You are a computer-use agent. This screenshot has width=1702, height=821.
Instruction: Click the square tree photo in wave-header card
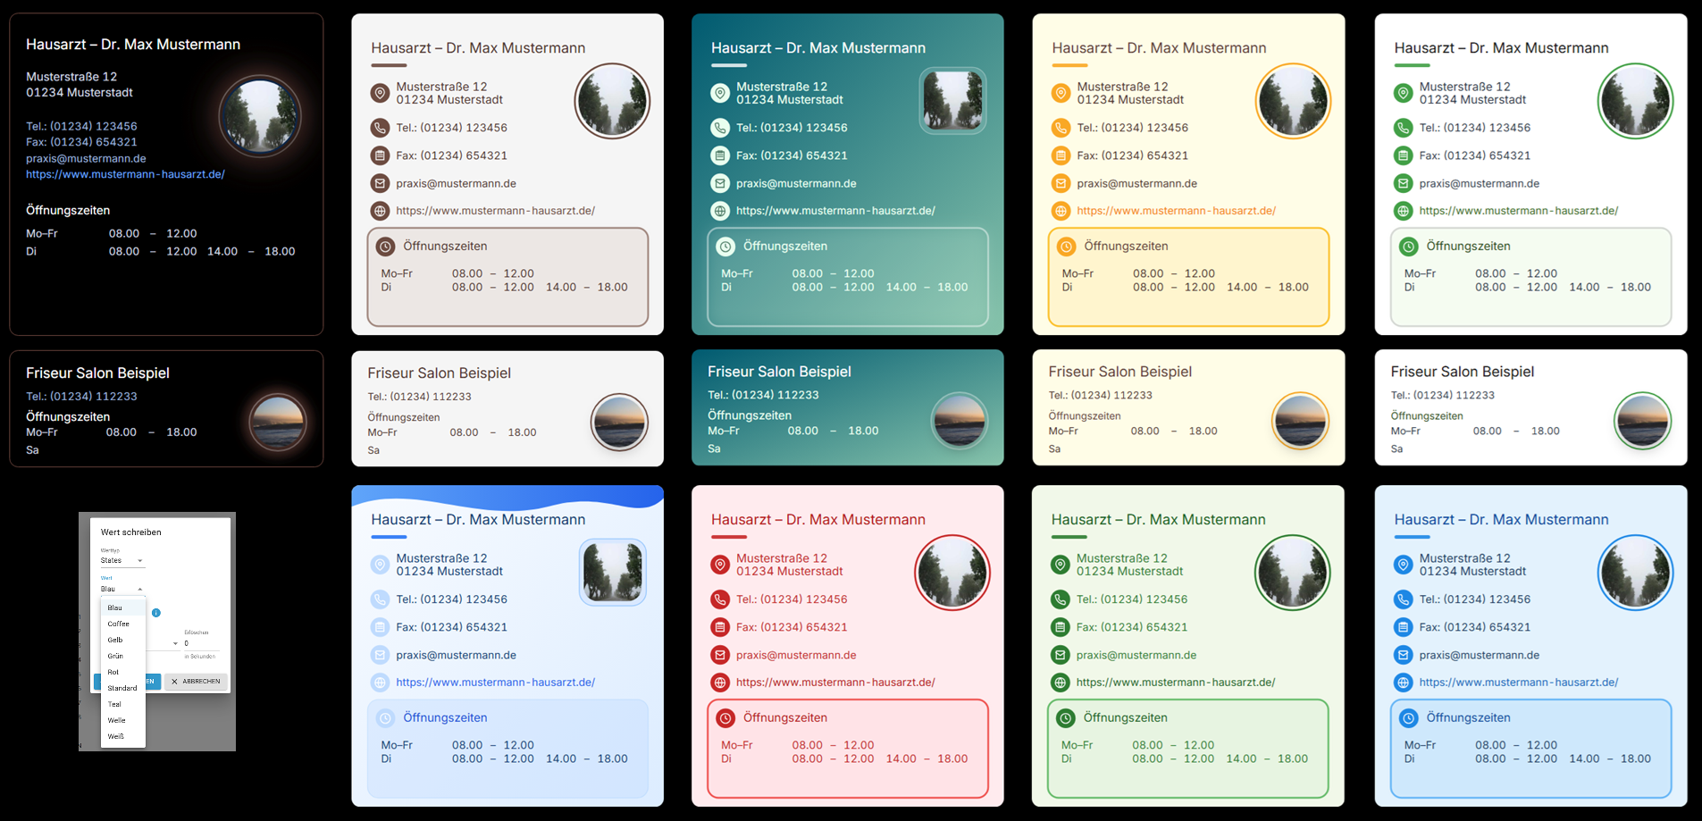[613, 573]
